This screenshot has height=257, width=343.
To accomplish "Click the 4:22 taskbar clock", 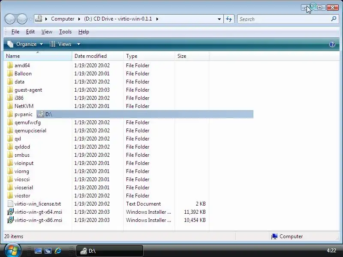I will [331, 251].
